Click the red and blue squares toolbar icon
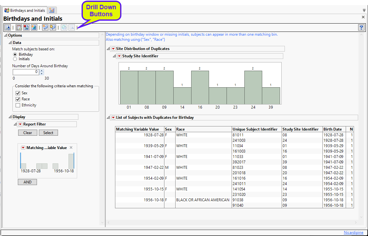 (x=26, y=27)
